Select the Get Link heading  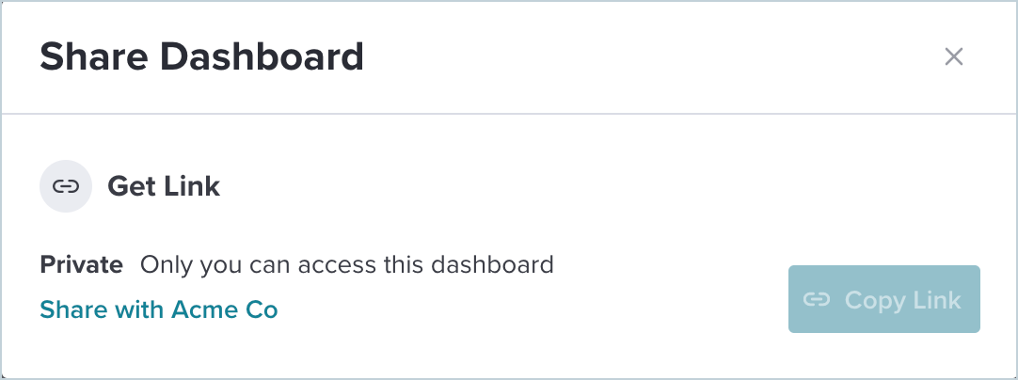(164, 186)
